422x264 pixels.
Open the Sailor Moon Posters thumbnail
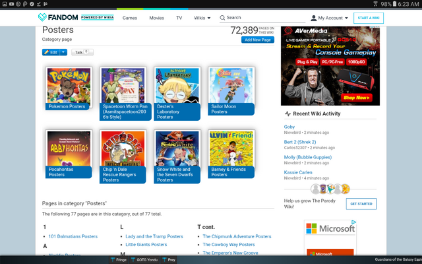(231, 91)
